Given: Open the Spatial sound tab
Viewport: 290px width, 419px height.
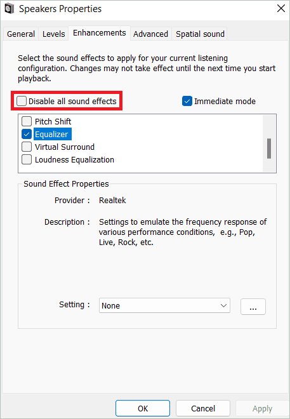Looking at the screenshot, I should click(x=200, y=34).
